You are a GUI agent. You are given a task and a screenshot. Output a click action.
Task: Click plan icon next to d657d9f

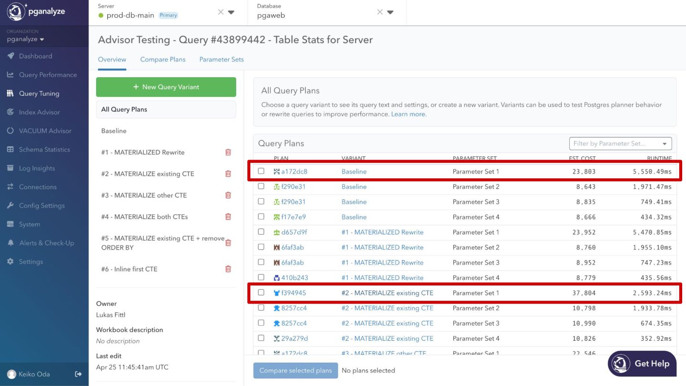click(x=277, y=232)
